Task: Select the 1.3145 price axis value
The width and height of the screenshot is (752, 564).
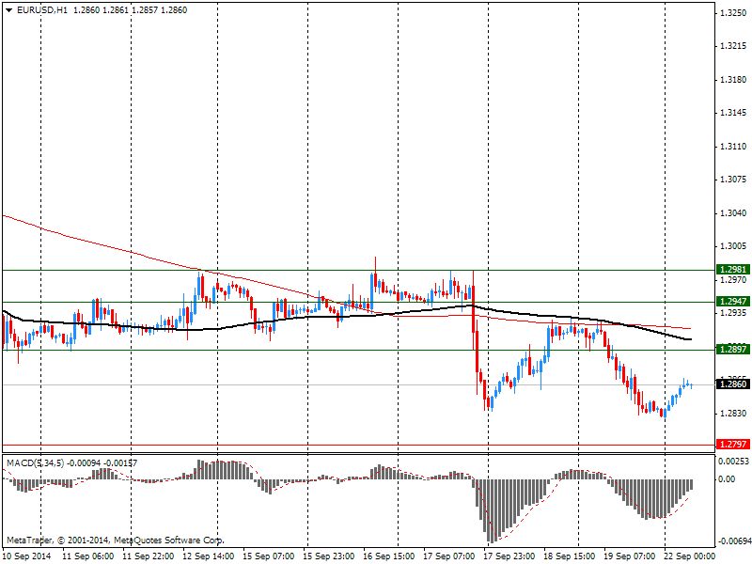Action: [x=733, y=113]
